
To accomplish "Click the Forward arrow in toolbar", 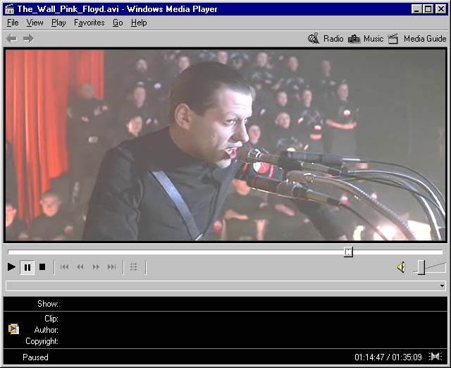I will pyautogui.click(x=28, y=39).
